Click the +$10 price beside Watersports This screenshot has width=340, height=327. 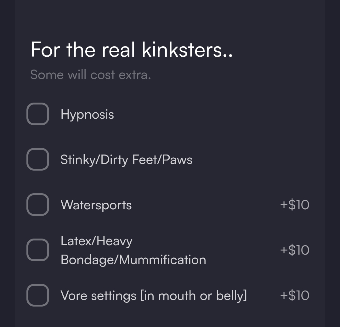[295, 205]
